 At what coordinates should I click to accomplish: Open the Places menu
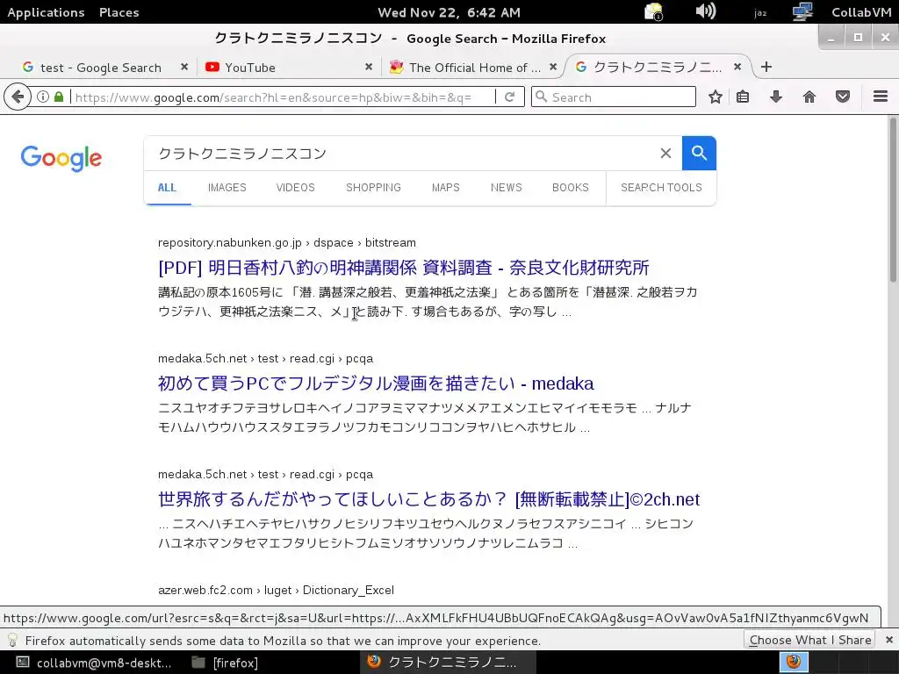point(119,12)
